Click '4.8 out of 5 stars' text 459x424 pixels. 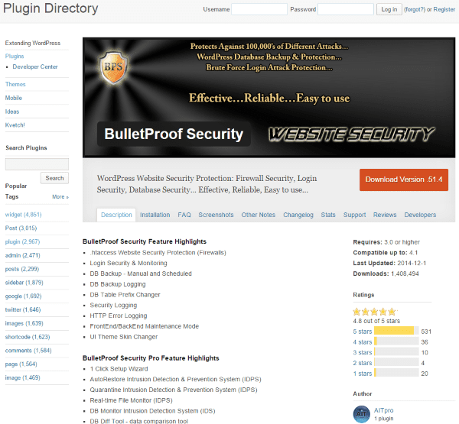(376, 321)
